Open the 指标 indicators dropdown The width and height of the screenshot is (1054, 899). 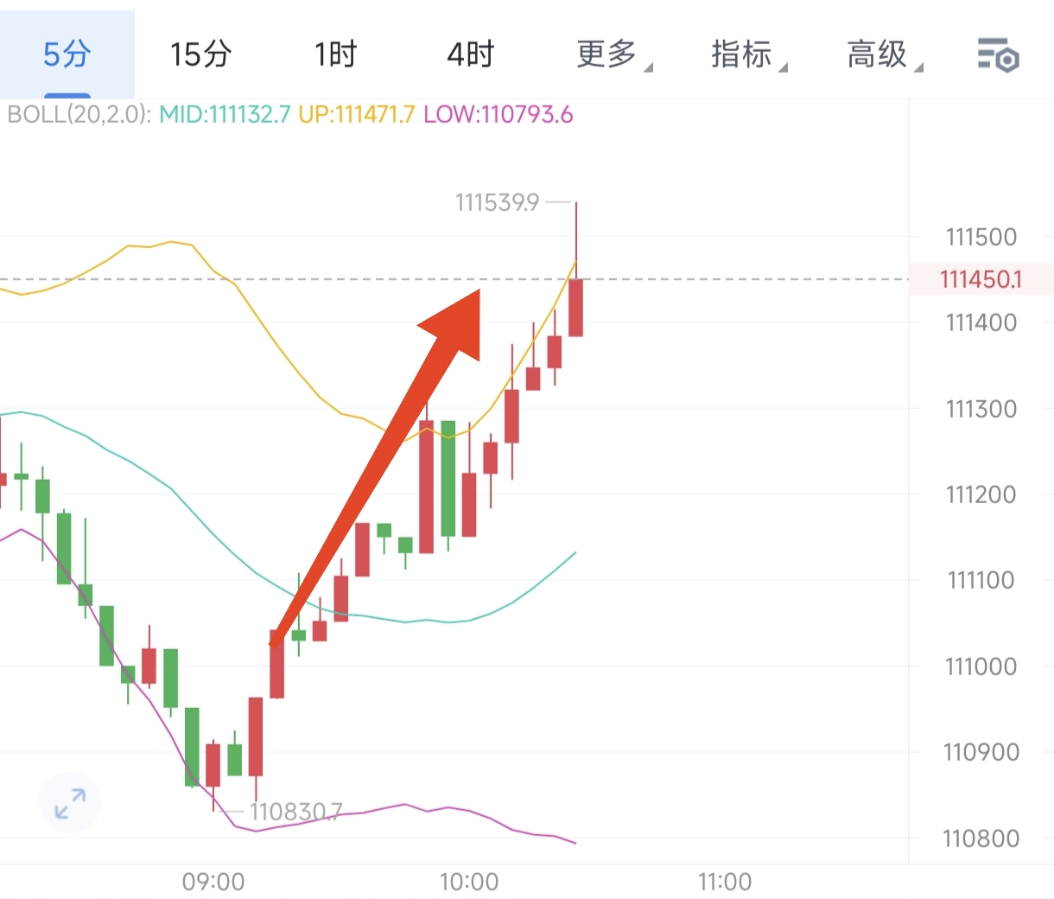743,54
